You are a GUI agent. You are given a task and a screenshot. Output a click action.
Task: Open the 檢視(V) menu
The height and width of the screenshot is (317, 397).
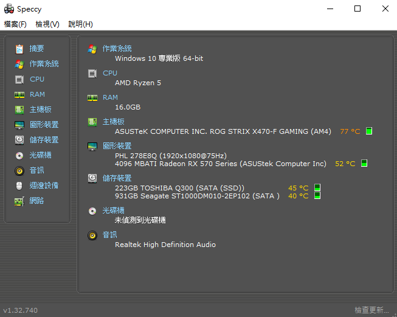[47, 24]
